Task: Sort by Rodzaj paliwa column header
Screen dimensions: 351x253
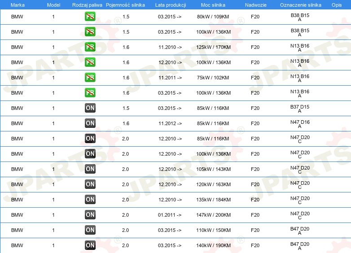Action: pyautogui.click(x=87, y=5)
